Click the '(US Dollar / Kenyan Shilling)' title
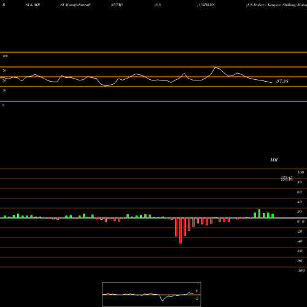Image resolution: width=307 pixels, height=307 pixels. (x=271, y=5)
